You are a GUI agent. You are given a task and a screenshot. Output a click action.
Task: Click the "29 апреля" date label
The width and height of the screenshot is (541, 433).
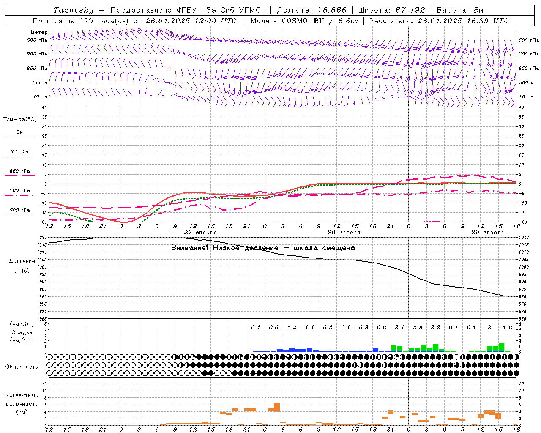tap(488, 233)
